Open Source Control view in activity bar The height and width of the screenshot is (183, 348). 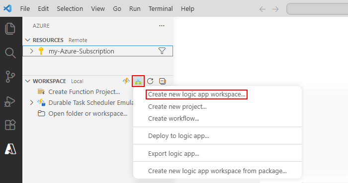(10, 77)
